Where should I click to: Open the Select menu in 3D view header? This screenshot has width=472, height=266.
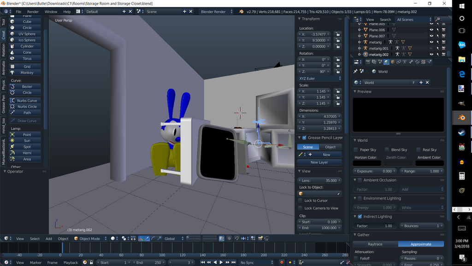(x=35, y=239)
